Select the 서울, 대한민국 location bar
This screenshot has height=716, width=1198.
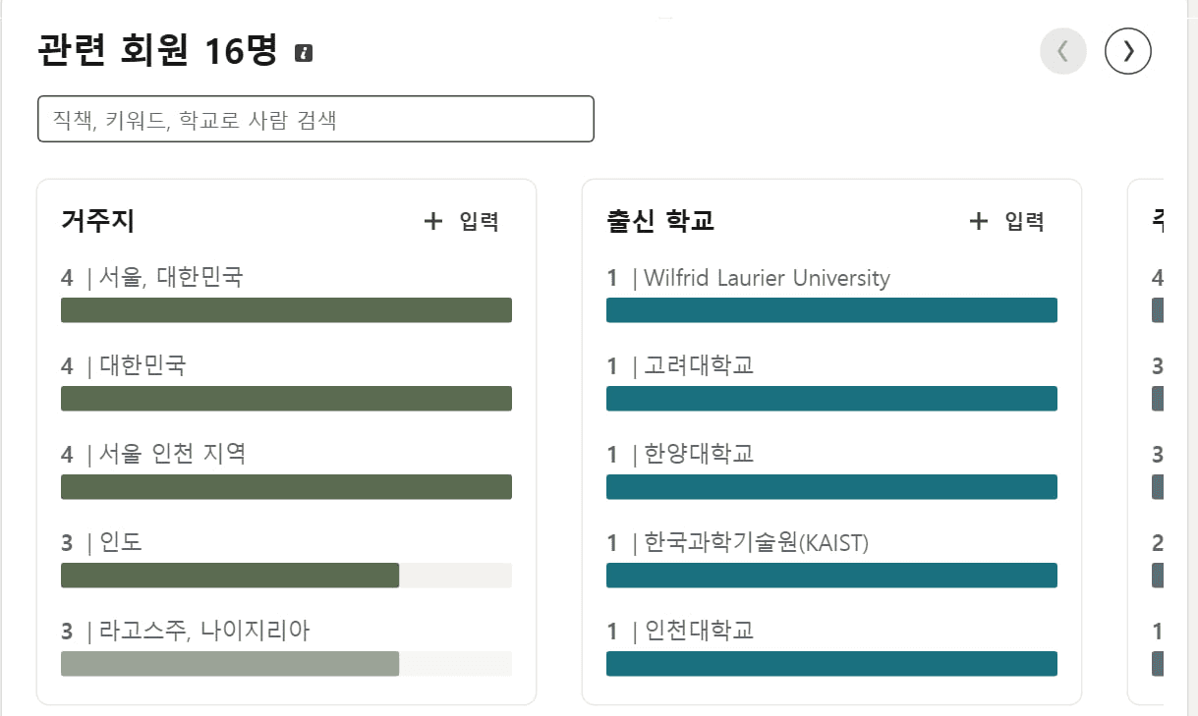pyautogui.click(x=286, y=310)
